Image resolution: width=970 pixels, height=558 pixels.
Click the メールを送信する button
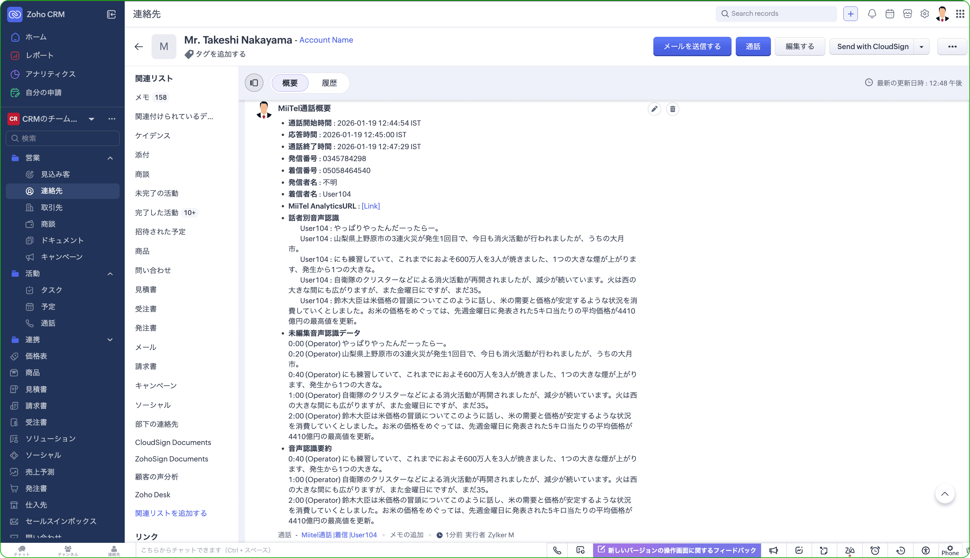tap(692, 46)
